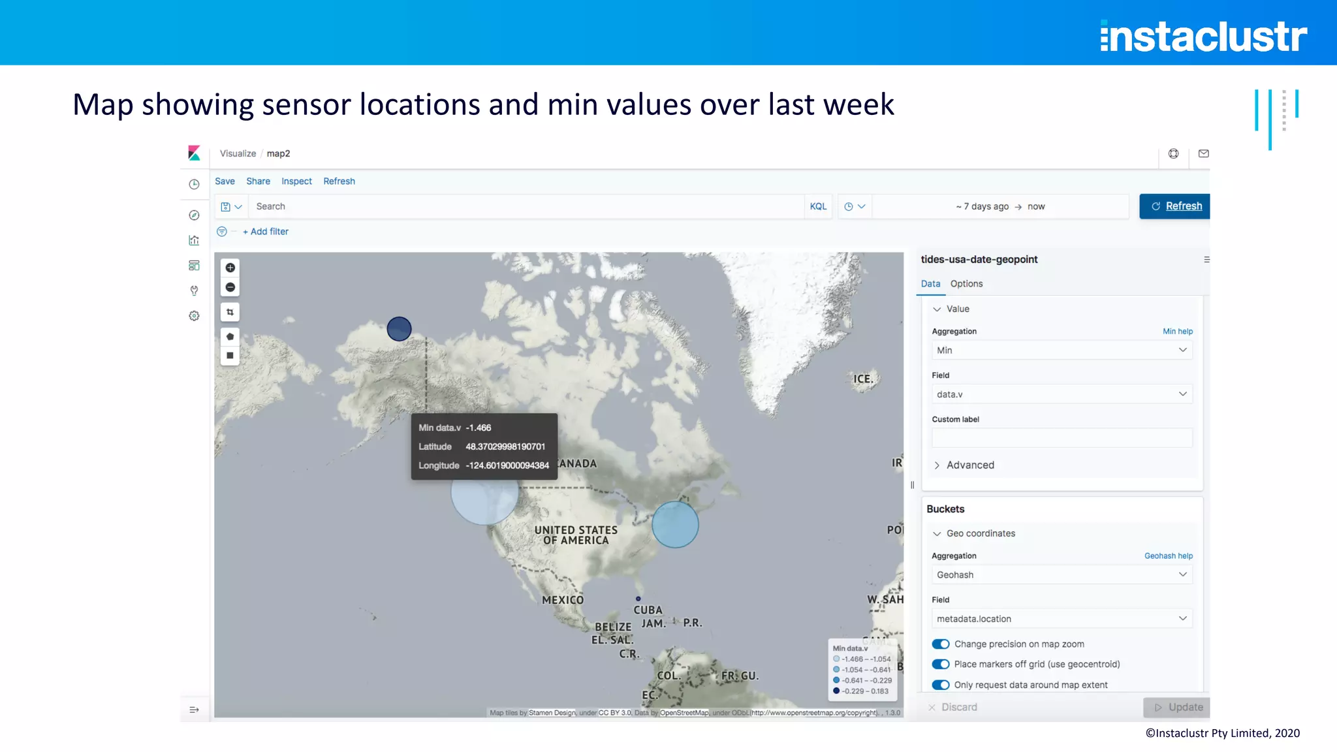The image size is (1337, 752).
Task: Collapse the Value metric section
Action: click(x=951, y=309)
